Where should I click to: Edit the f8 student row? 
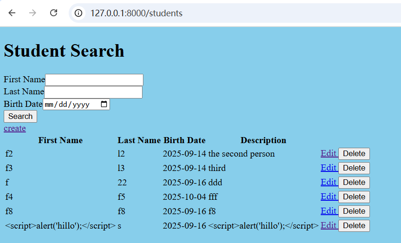329,211
